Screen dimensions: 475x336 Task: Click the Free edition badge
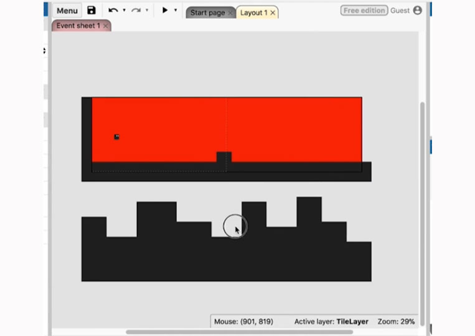(364, 11)
